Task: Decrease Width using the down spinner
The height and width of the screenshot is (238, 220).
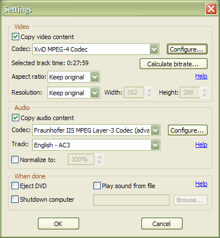Action: 149,95
